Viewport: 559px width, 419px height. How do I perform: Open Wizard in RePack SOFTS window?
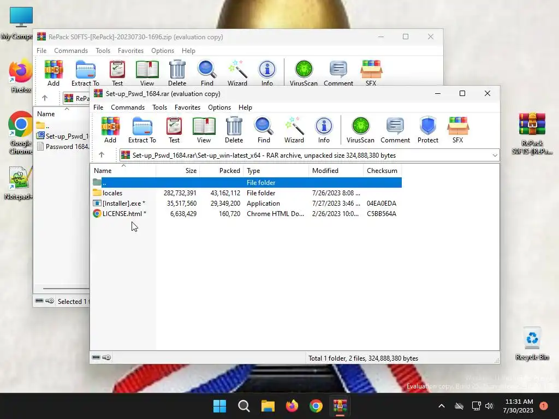(x=237, y=73)
